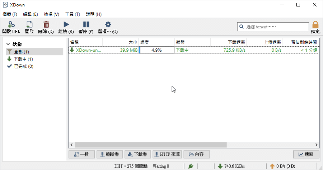Click the download speed 740.6 KiB/s indicator
Image resolution: width=323 pixels, height=170 pixels.
click(x=231, y=166)
